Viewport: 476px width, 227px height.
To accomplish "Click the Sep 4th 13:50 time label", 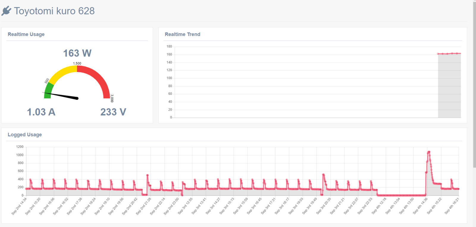I will click(406, 206).
